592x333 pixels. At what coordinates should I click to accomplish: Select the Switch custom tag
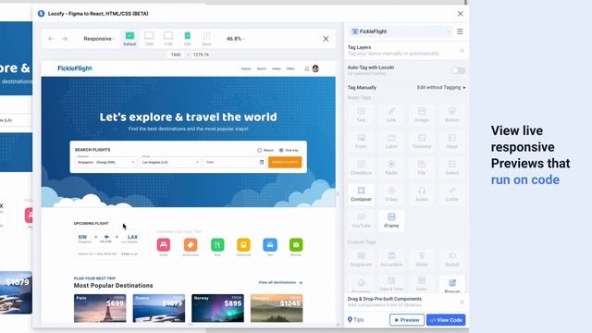[452, 259]
